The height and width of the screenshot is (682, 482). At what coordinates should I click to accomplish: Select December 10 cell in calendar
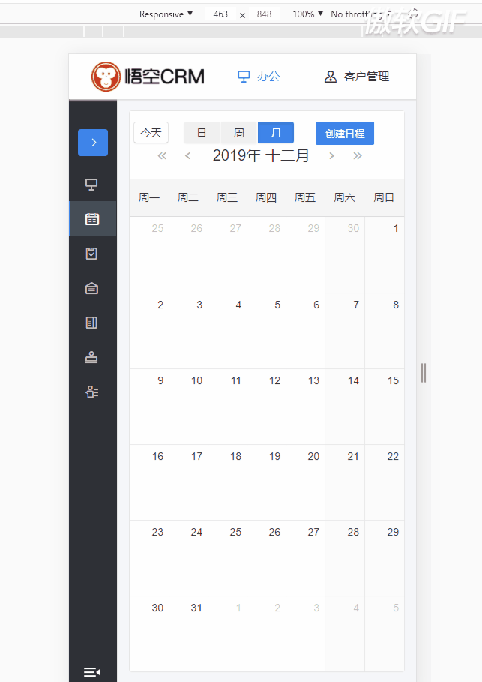pos(188,407)
